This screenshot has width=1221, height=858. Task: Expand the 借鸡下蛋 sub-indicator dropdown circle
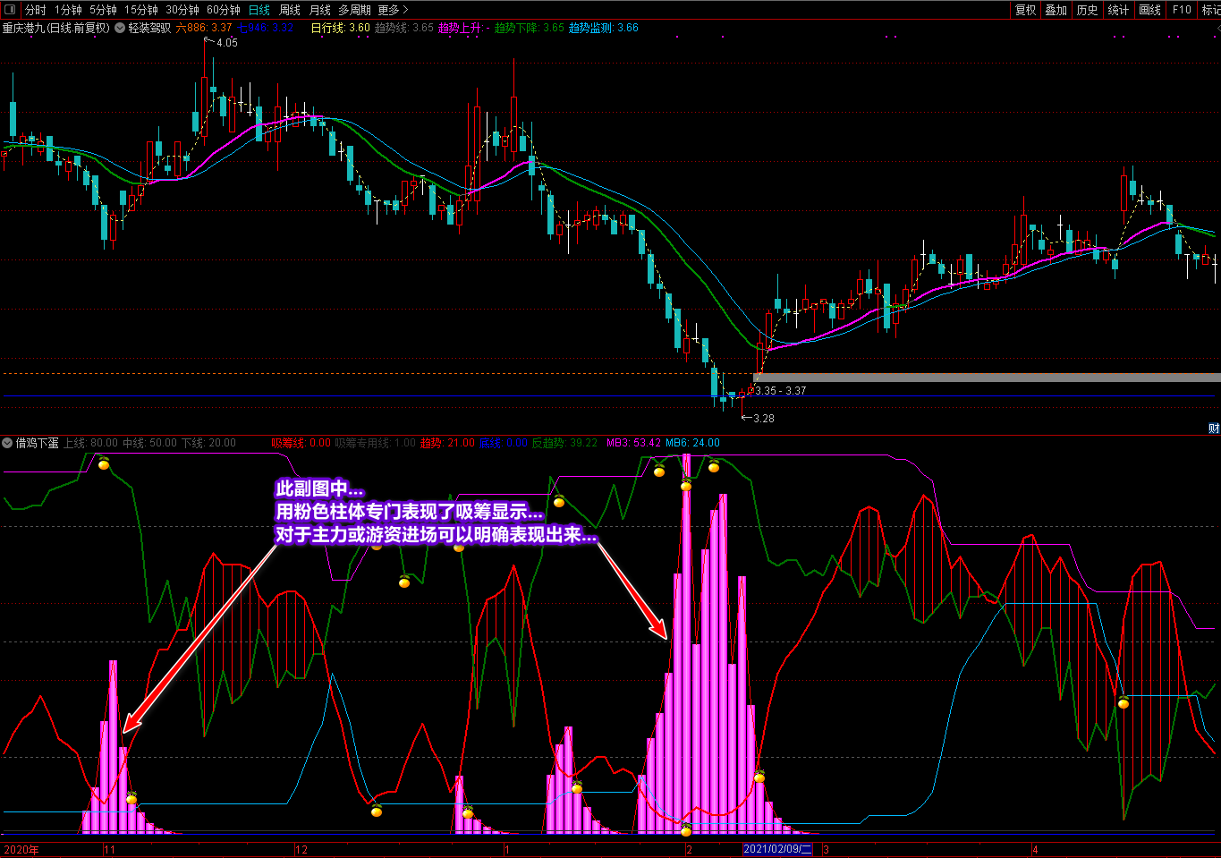pyautogui.click(x=7, y=443)
